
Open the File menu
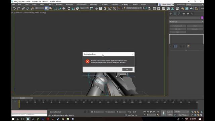tap(13, 4)
